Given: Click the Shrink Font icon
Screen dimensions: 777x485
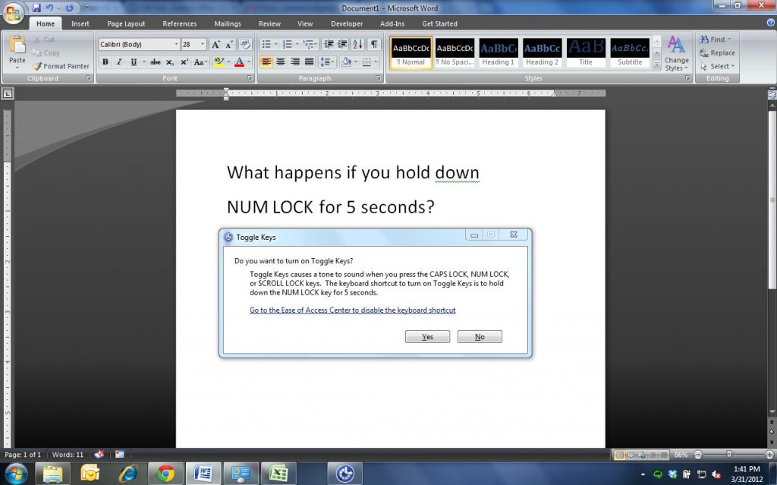Looking at the screenshot, I should coord(229,45).
